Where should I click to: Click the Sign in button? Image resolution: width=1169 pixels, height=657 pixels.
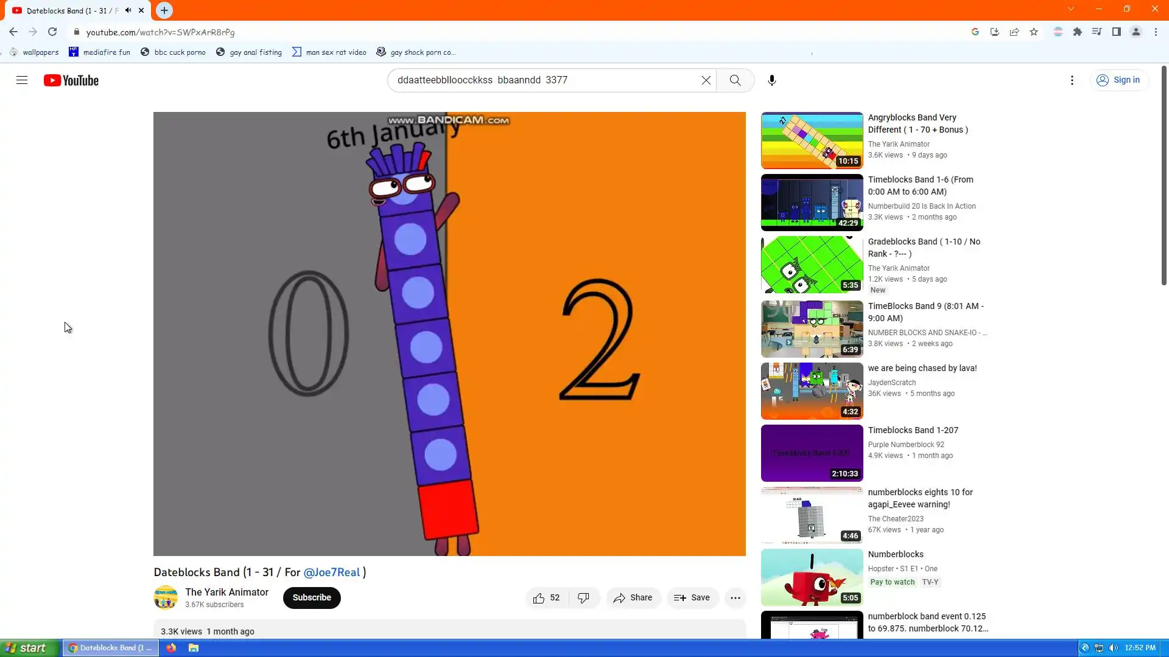tap(1118, 80)
